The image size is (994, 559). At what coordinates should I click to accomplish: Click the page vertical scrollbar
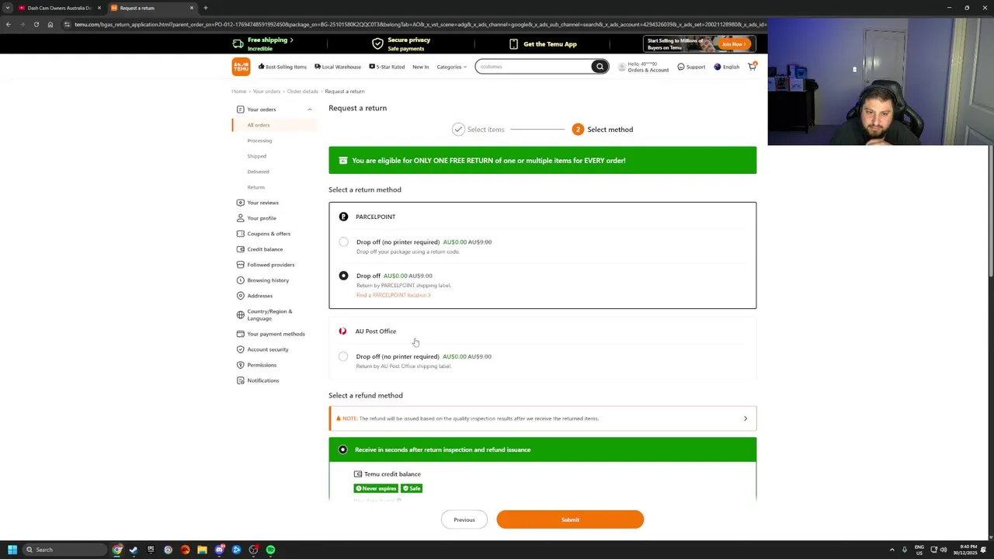(990, 210)
